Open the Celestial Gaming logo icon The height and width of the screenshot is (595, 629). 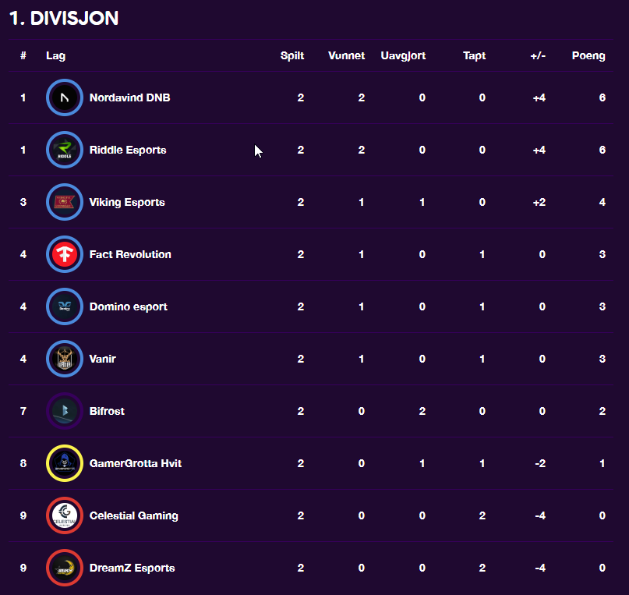pos(65,515)
